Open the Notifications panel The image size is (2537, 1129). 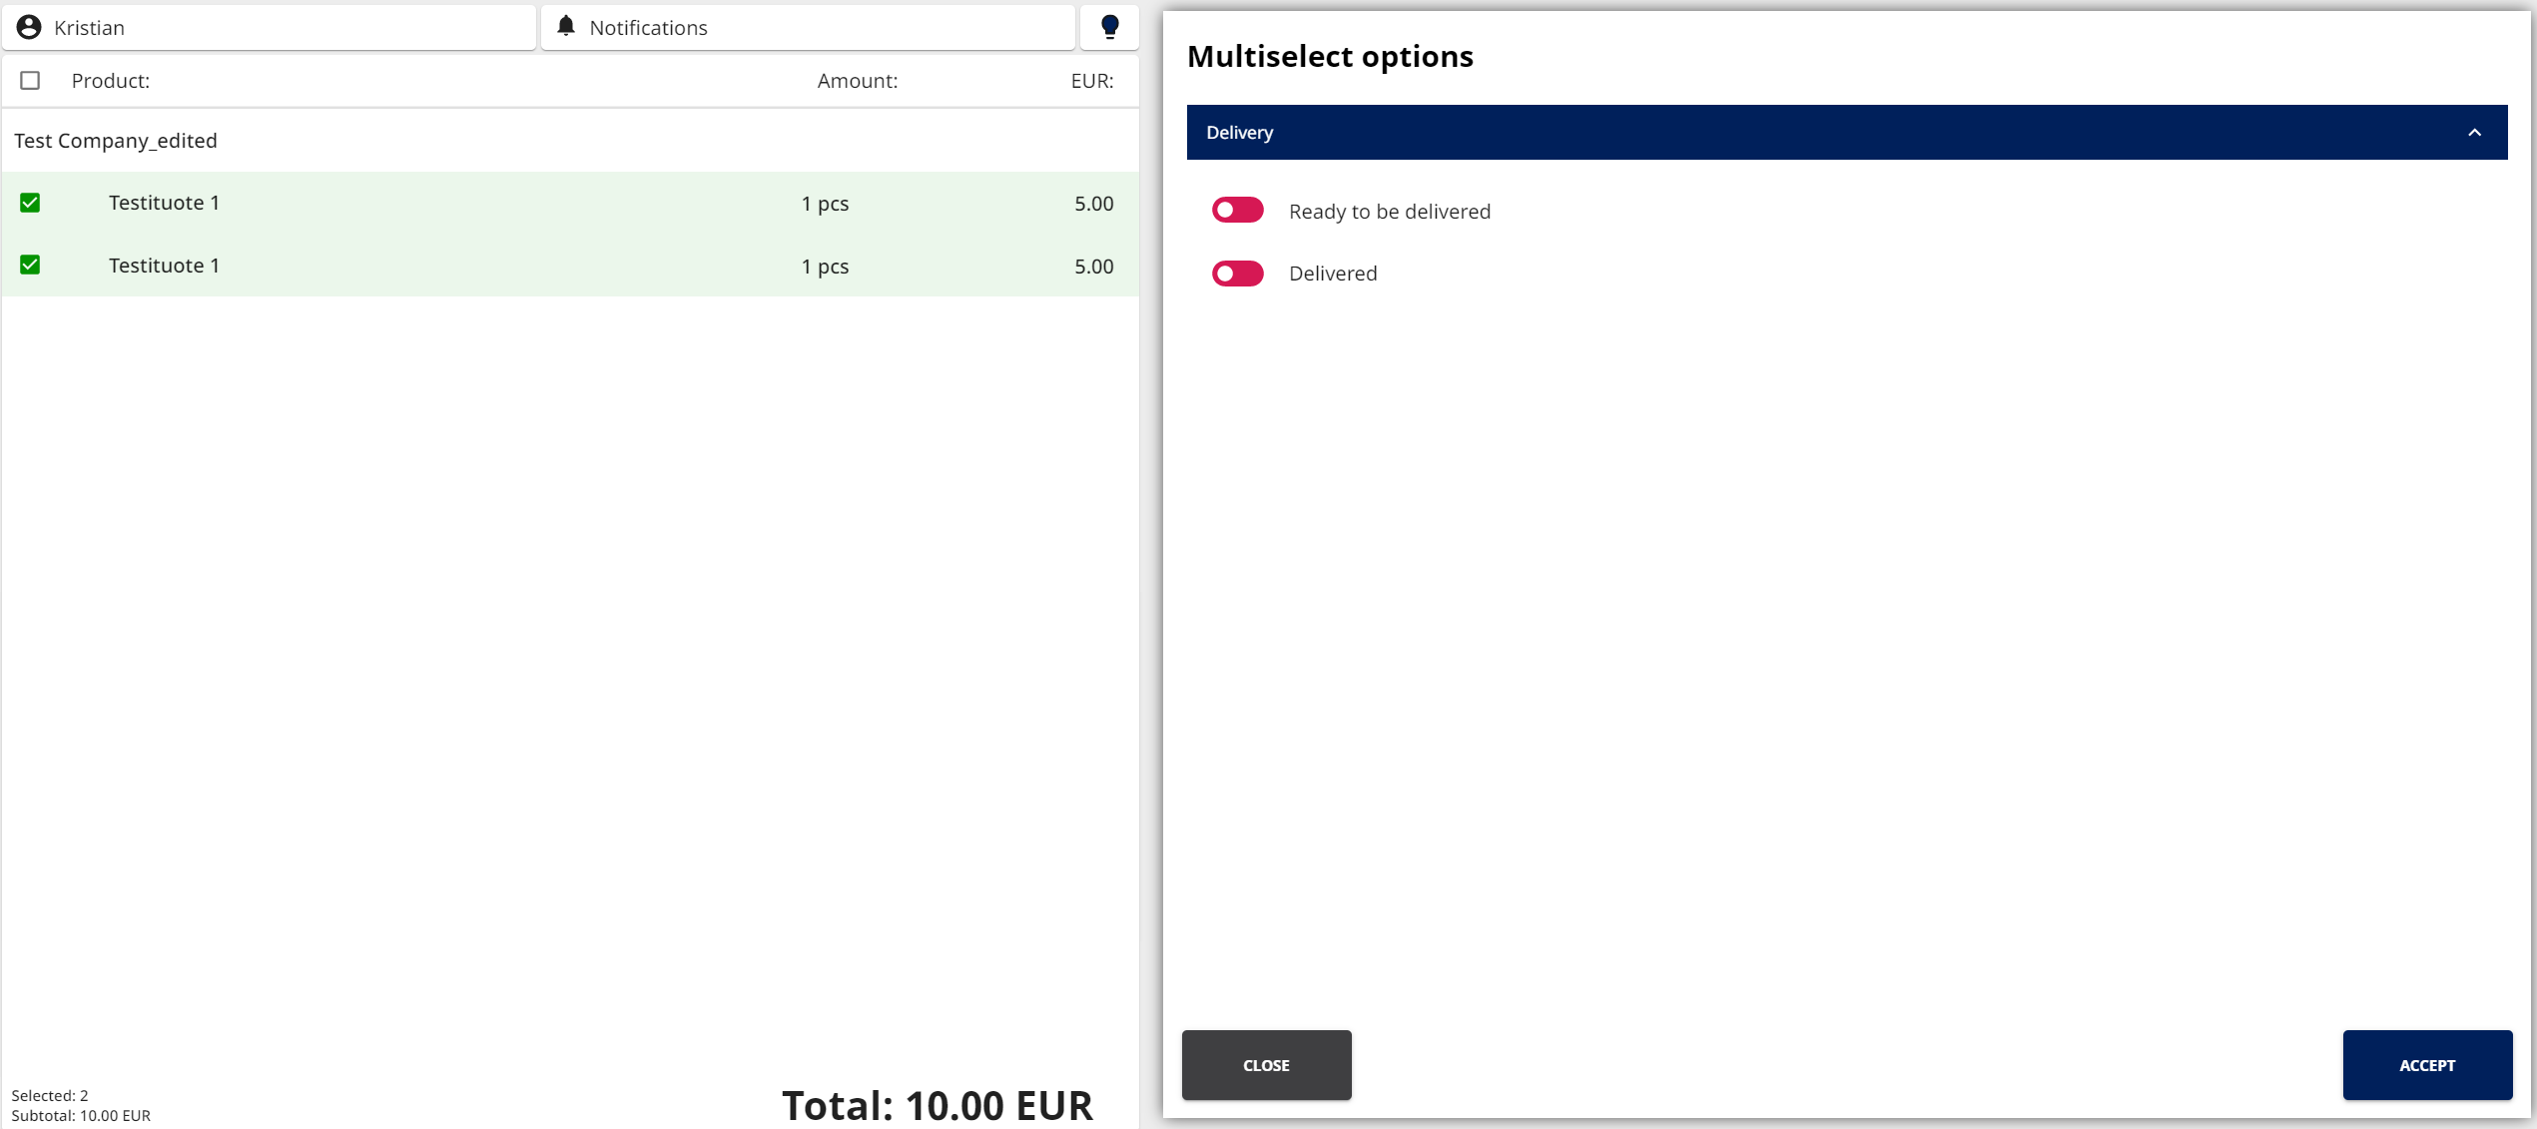point(807,27)
